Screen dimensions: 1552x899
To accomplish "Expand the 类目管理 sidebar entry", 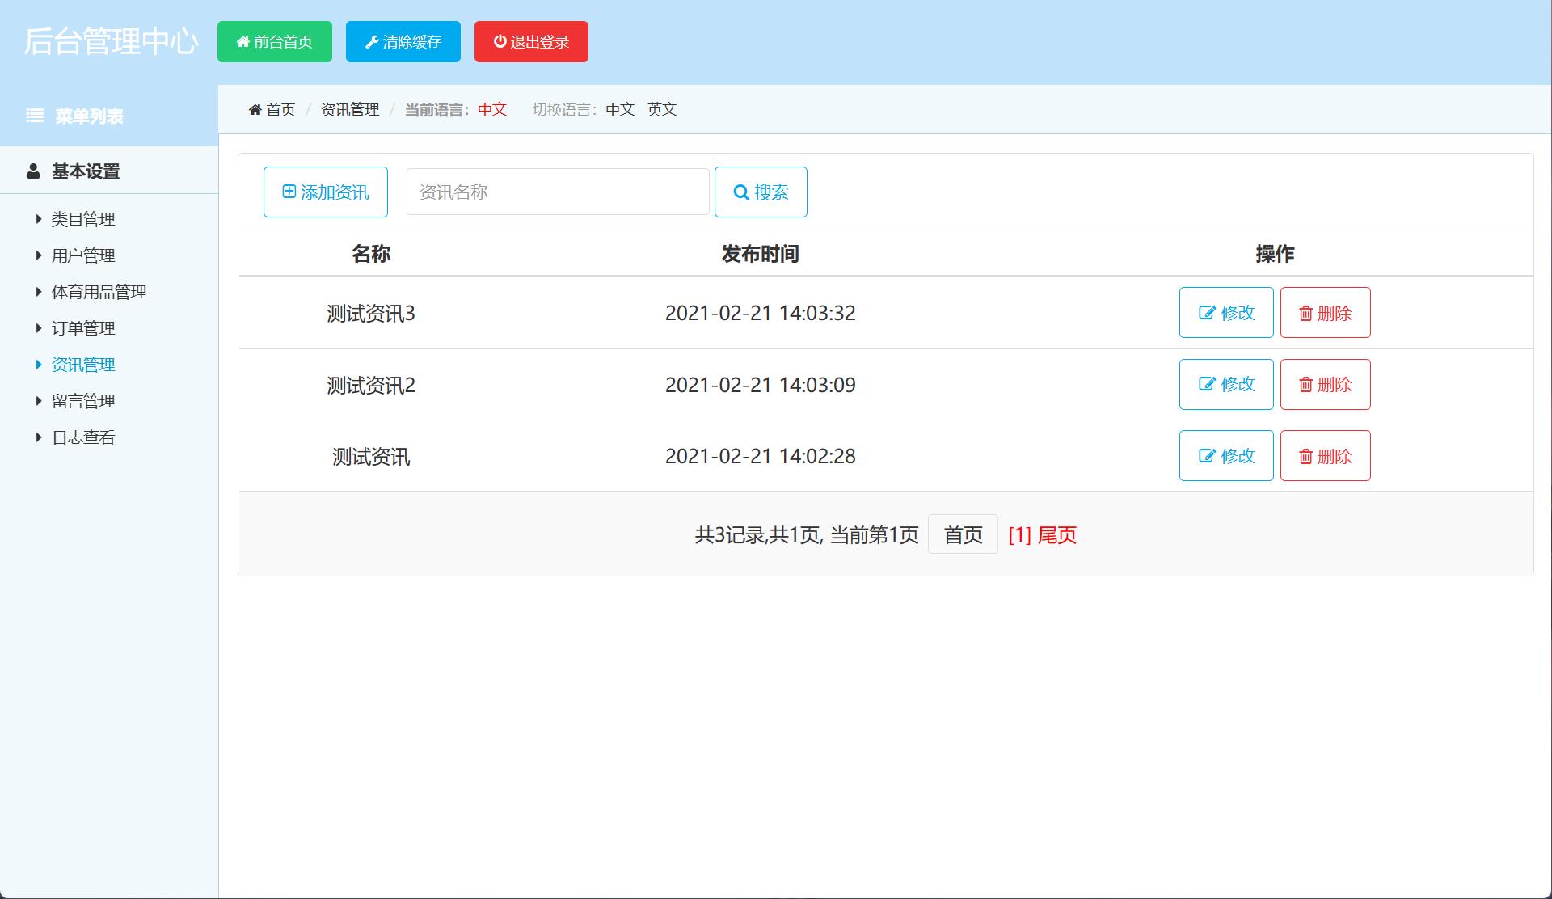I will pyautogui.click(x=83, y=219).
